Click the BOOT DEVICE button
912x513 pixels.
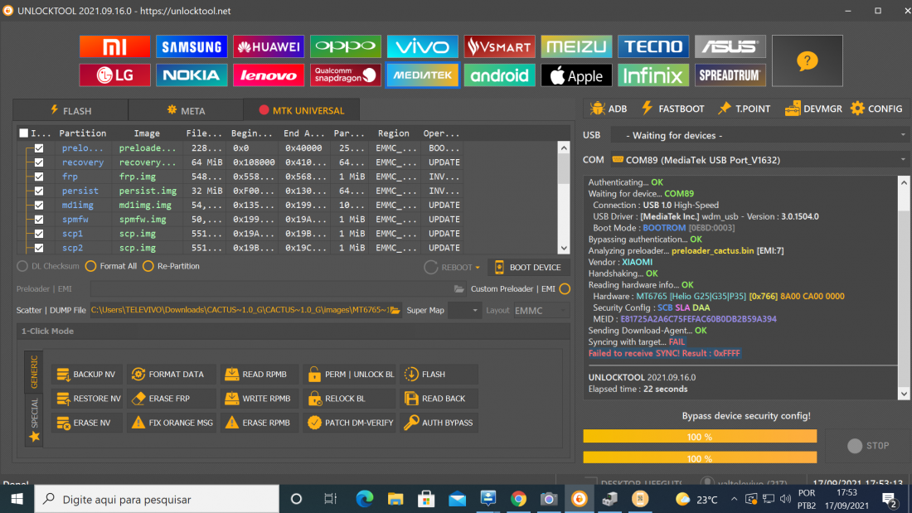(528, 268)
